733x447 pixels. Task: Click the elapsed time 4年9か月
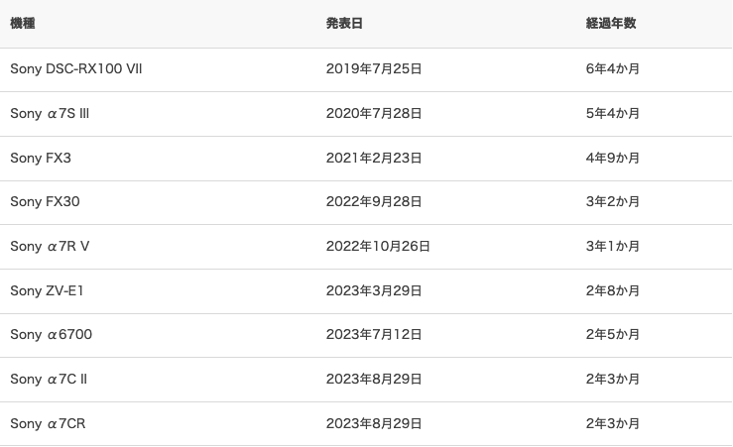tap(613, 158)
